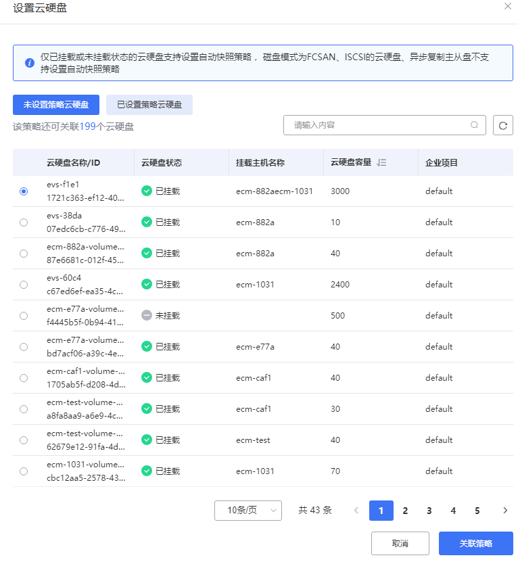Click capacity value 2400

click(340, 285)
